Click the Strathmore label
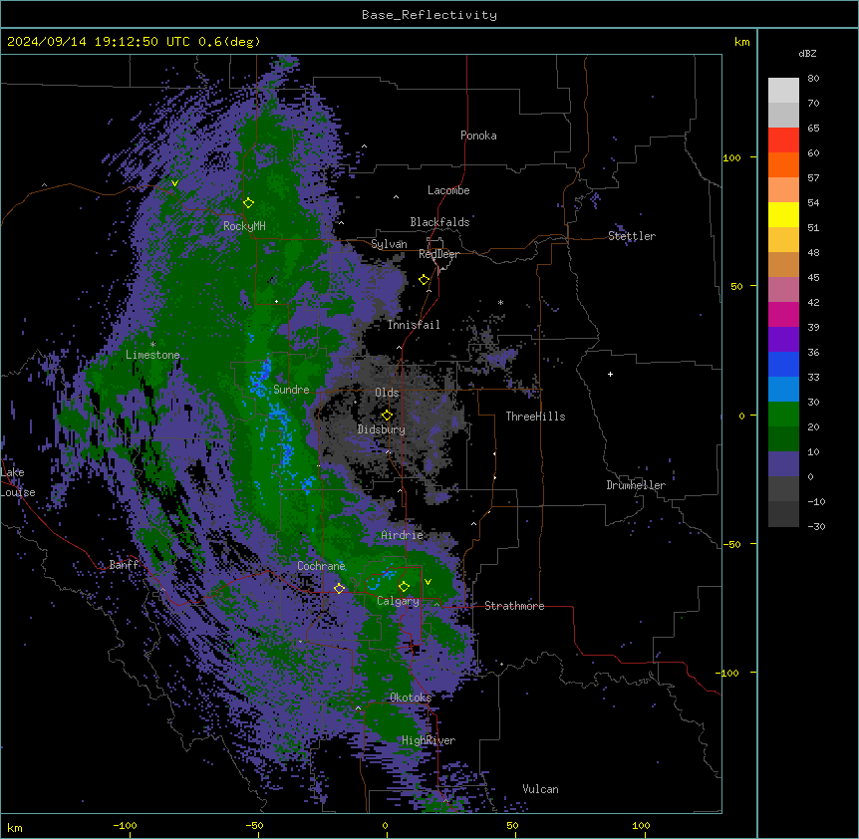Viewport: 859px width, 839px height. pyautogui.click(x=514, y=606)
